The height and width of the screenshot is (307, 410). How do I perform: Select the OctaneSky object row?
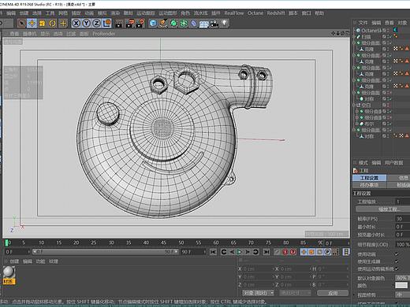click(371, 31)
